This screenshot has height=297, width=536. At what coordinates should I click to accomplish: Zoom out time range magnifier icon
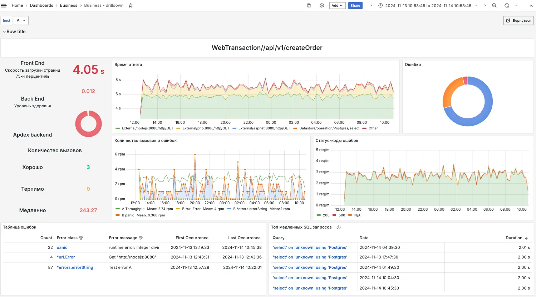pos(494,5)
